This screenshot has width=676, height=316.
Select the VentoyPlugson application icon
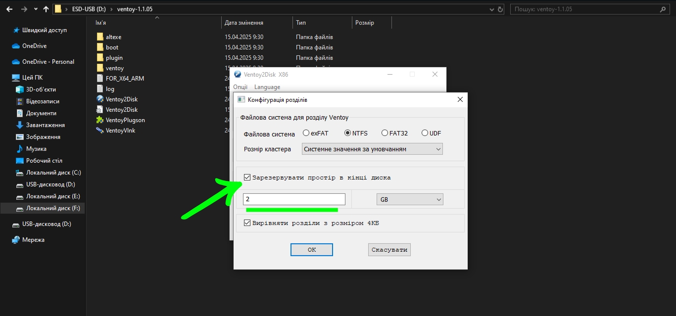tap(100, 120)
